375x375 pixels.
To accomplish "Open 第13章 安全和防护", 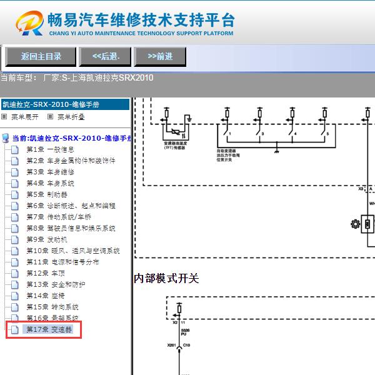I will point(56,284).
